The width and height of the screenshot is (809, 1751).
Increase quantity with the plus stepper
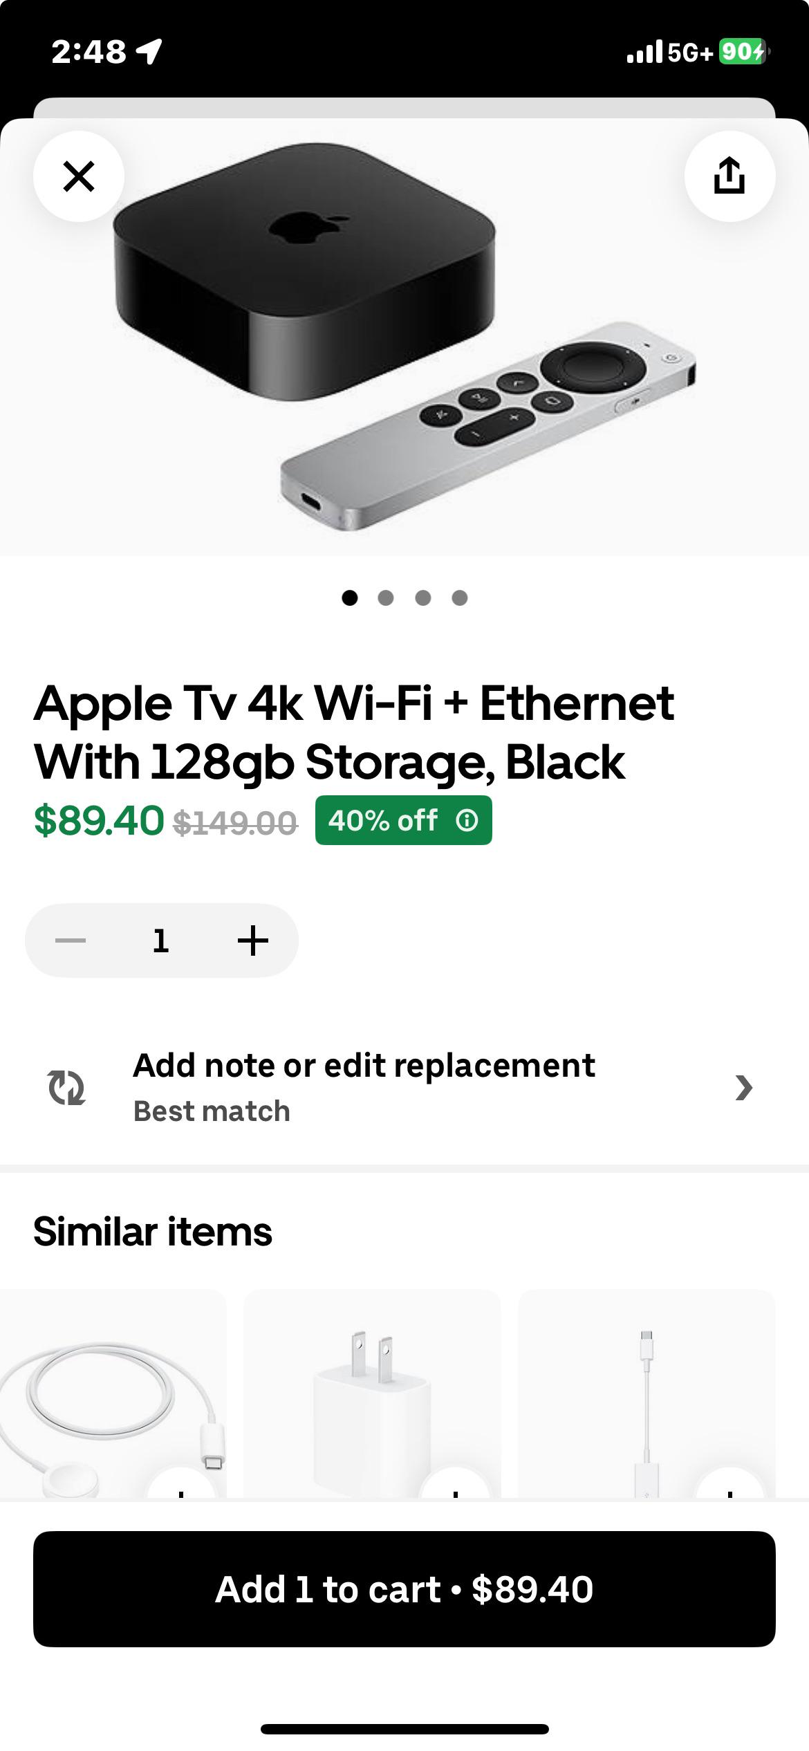(252, 940)
